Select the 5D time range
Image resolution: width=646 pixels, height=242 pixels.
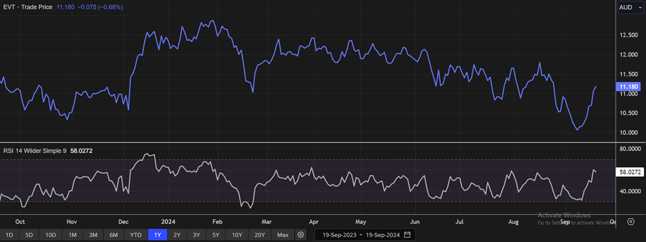click(x=29, y=235)
